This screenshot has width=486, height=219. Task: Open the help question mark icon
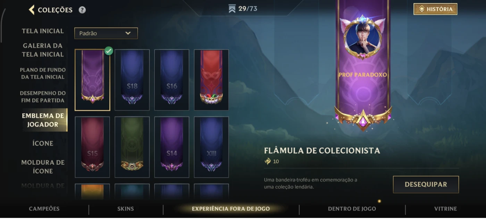[82, 10]
